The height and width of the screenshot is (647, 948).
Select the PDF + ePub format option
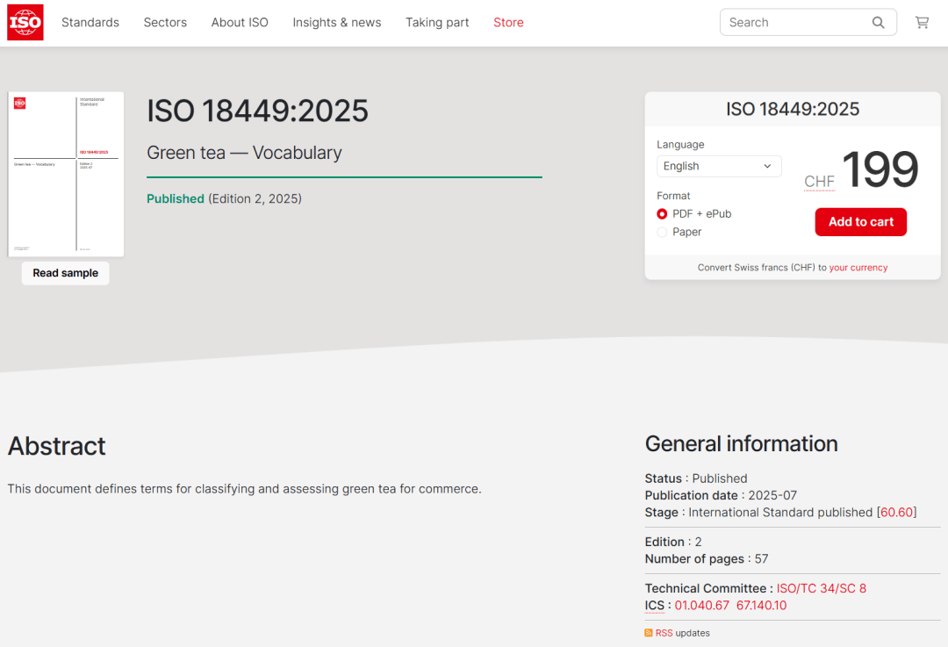tap(662, 213)
